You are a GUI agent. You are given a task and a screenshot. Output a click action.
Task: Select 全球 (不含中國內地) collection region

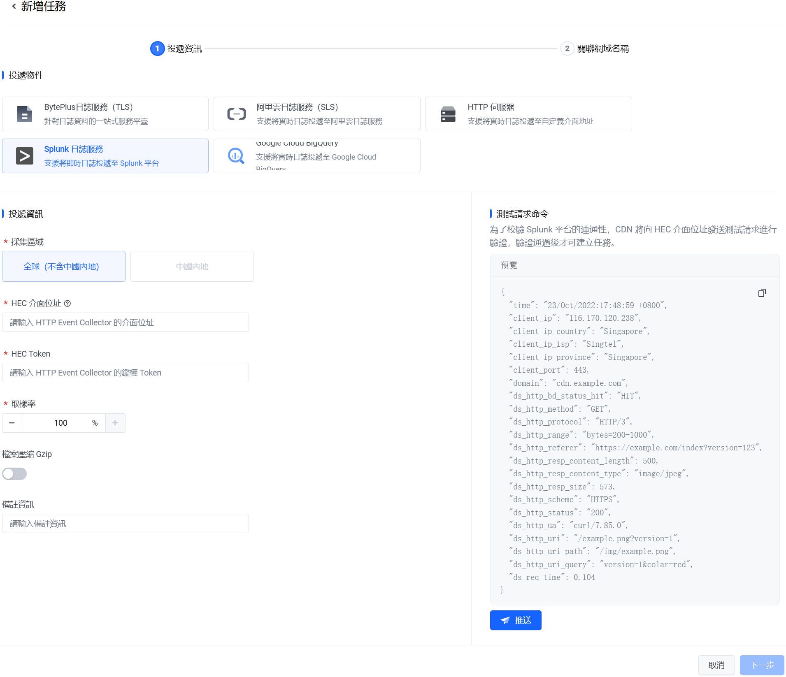64,267
